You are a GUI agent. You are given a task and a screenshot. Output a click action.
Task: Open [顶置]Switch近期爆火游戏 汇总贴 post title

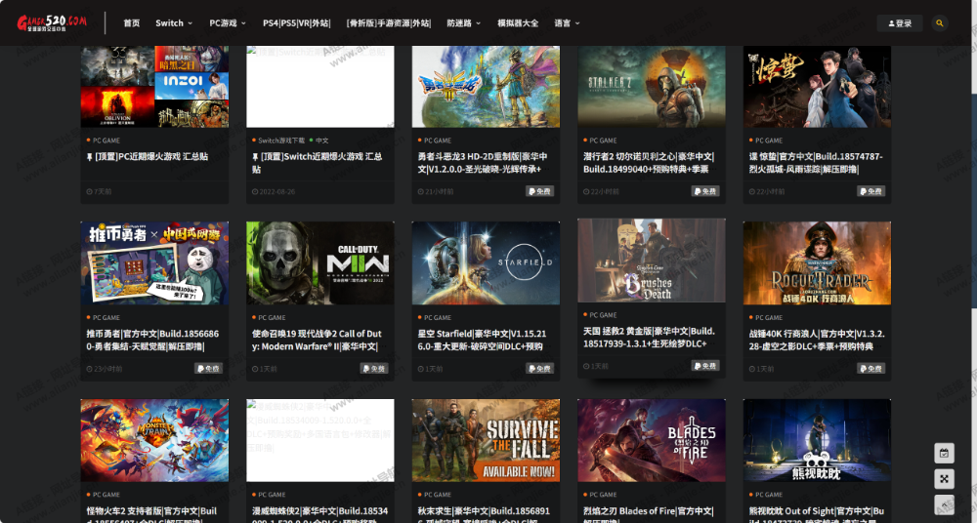click(318, 163)
